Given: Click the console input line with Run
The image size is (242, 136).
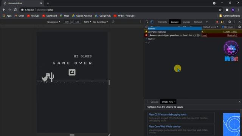Looking at the screenshot, I should 193,39.
